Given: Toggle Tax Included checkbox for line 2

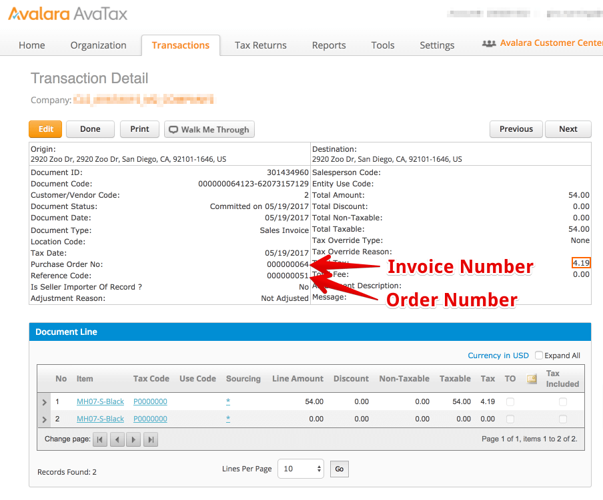Looking at the screenshot, I should point(563,419).
